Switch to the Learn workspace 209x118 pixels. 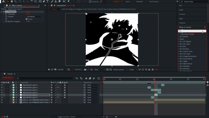coord(128,2)
